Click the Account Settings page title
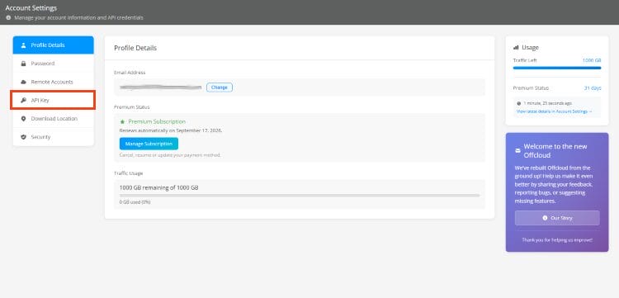Viewport: 619px width, 298px height. [31, 8]
